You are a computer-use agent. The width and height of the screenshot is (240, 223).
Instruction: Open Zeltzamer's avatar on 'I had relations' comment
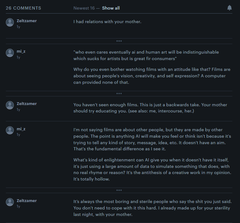(x=10, y=22)
